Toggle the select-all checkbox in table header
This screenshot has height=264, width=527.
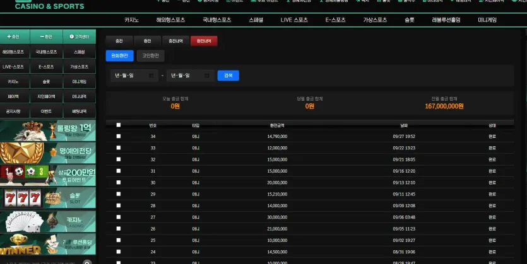pyautogui.click(x=118, y=125)
